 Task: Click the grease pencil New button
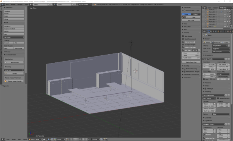coord(193,17)
